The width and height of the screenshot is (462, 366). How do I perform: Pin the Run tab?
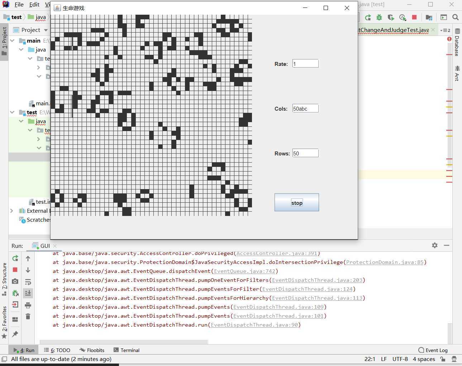(x=15, y=334)
